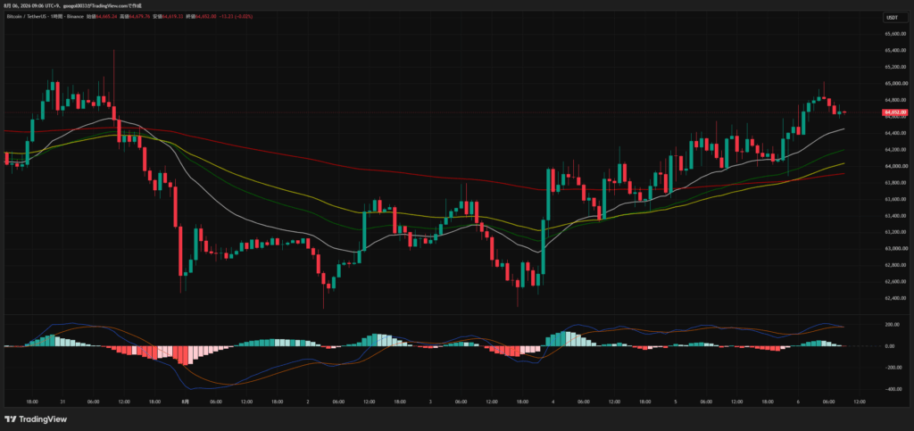This screenshot has height=431, width=914.
Task: Click the 62,400.00 price axis label
Action: [x=894, y=298]
